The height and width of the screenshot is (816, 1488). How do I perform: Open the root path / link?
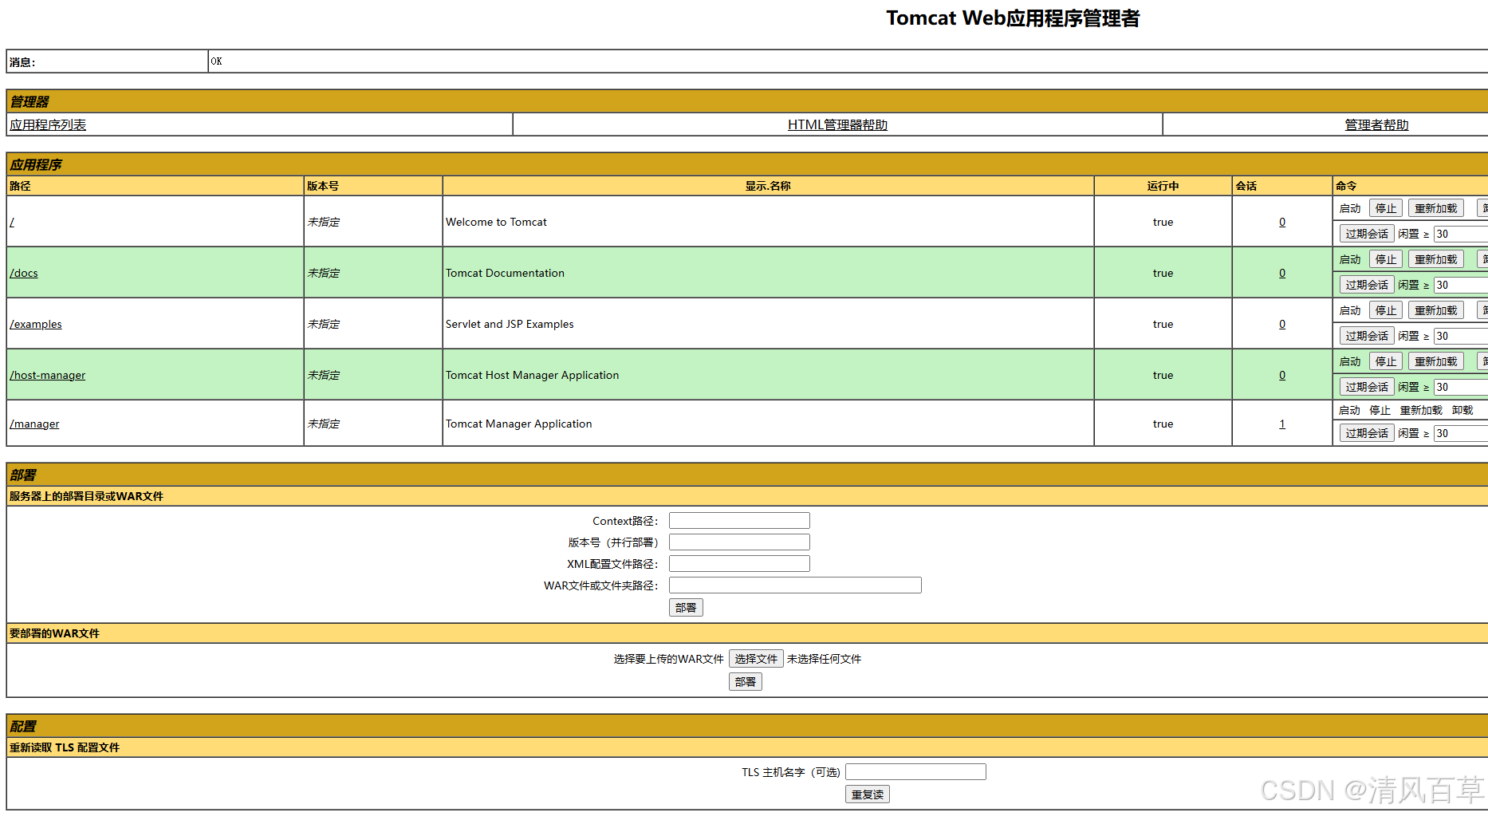12,222
